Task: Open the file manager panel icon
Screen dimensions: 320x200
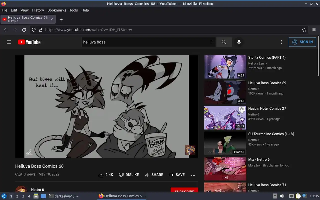Action: pos(36,196)
